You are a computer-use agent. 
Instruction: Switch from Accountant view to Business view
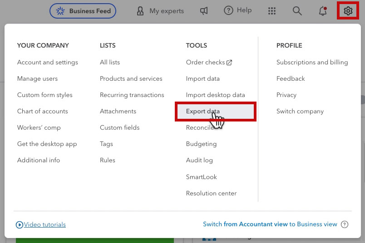[270, 224]
